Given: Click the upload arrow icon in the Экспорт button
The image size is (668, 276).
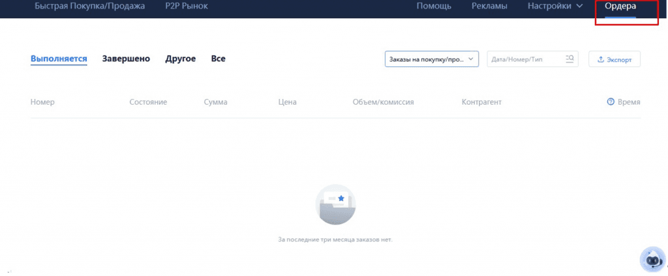Looking at the screenshot, I should (601, 59).
